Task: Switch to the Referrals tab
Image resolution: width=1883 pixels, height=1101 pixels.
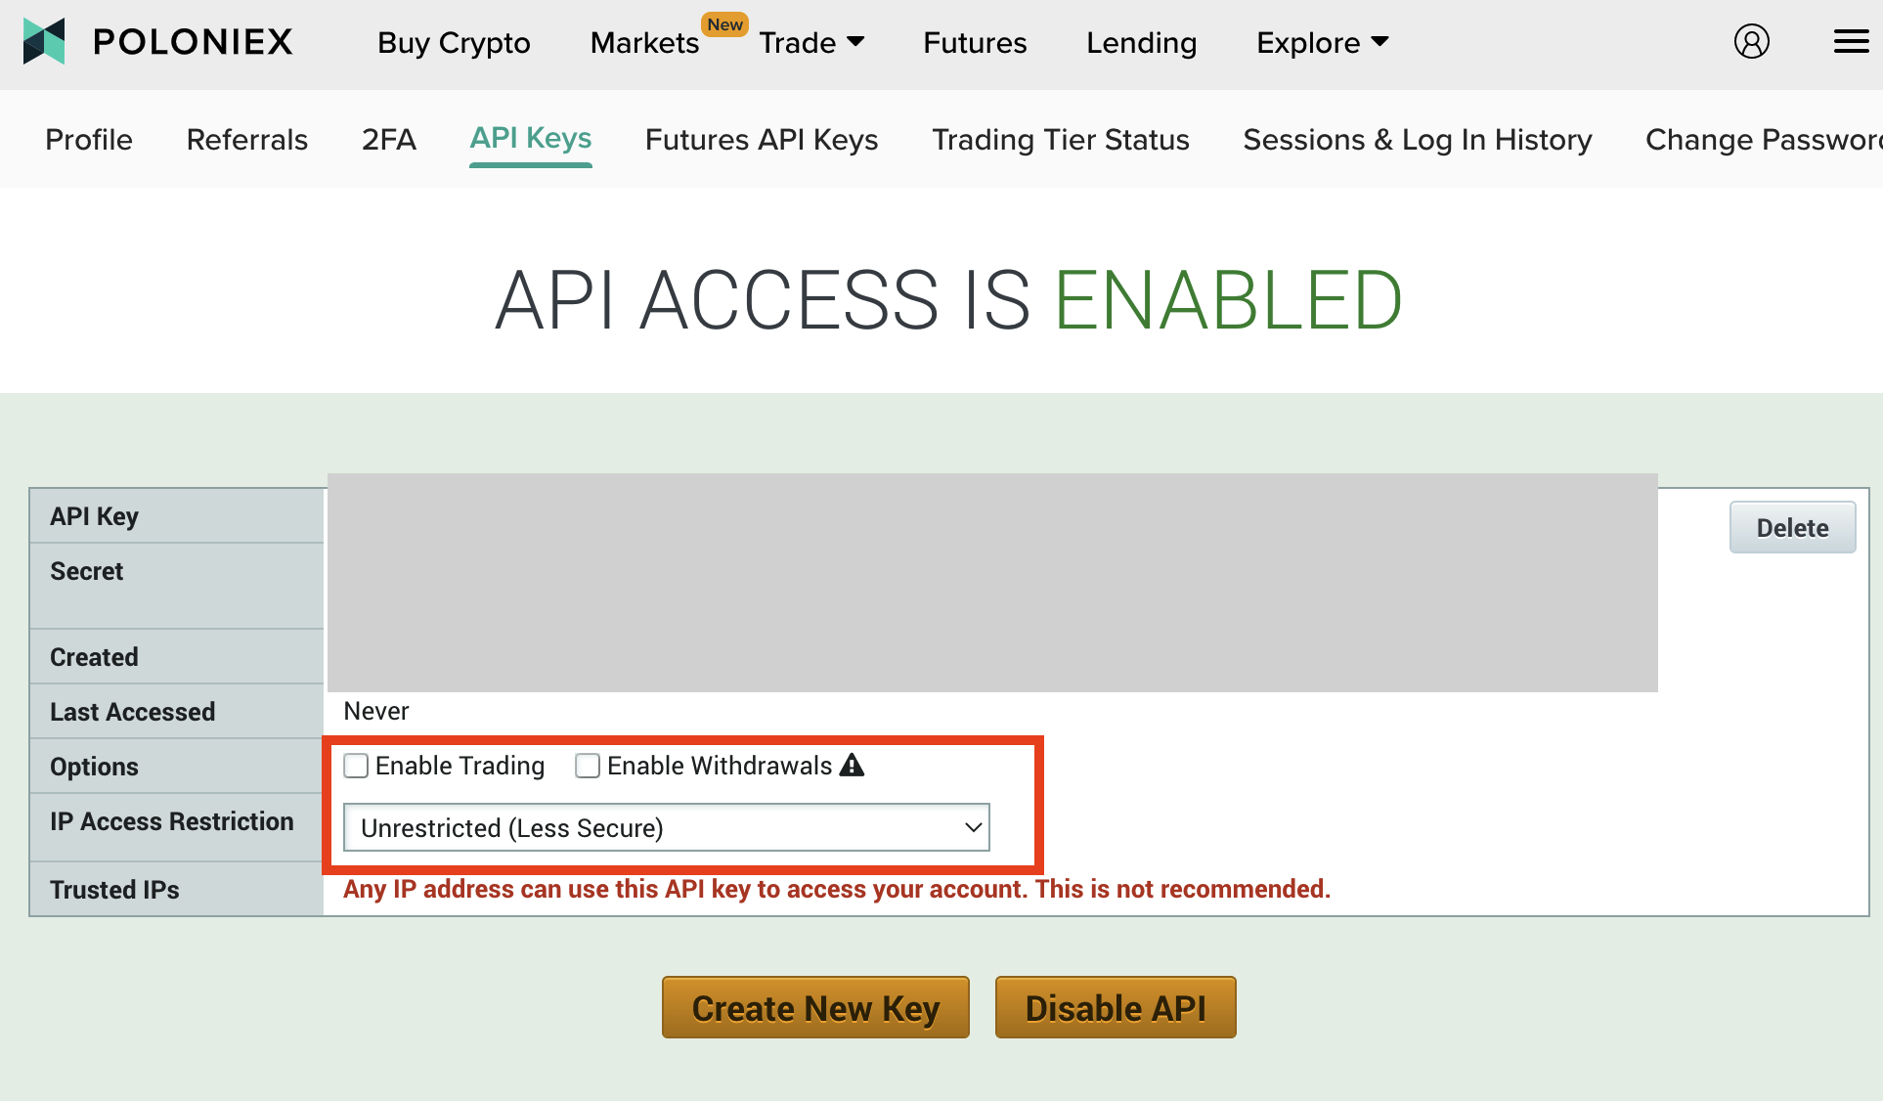Action: pyautogui.click(x=247, y=140)
